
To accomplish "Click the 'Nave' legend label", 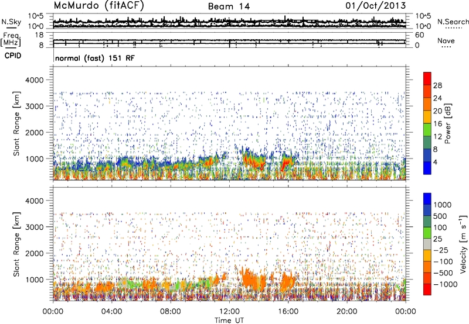I will click(446, 40).
